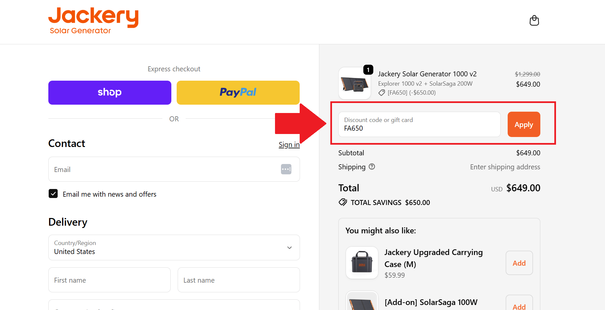The height and width of the screenshot is (310, 605).
Task: Click the Discount code or gift card field
Action: coord(419,124)
